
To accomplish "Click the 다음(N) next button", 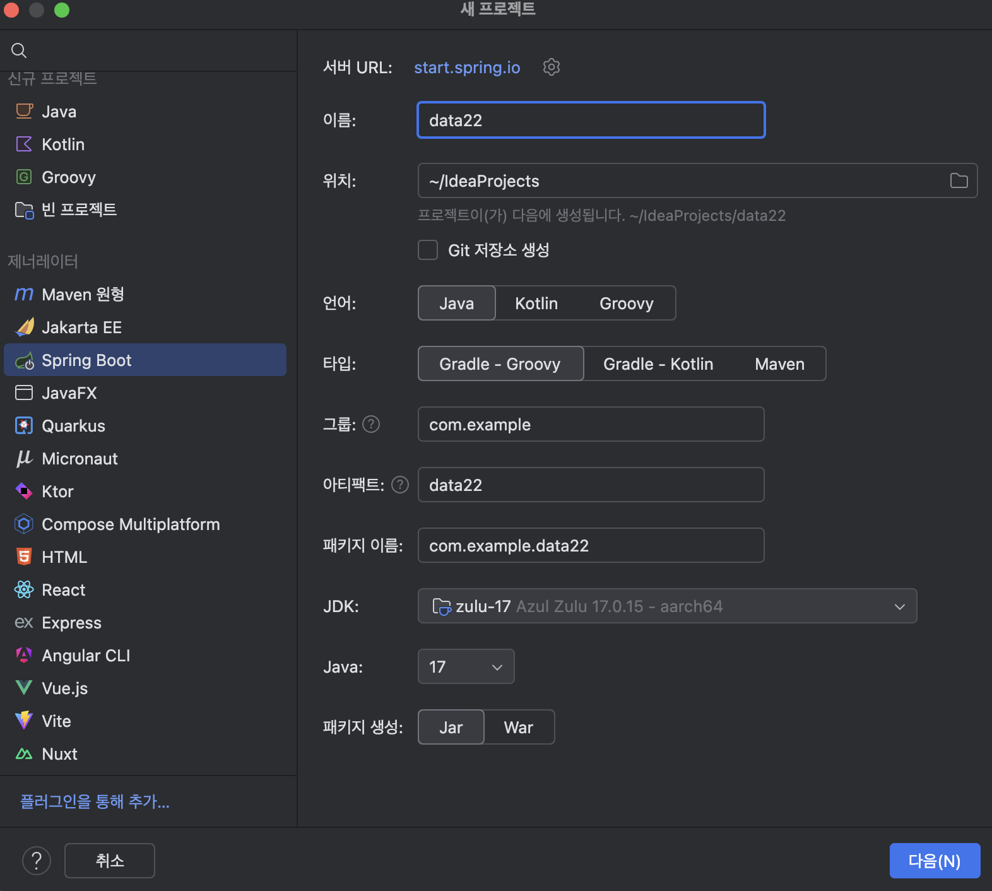I will [x=935, y=861].
